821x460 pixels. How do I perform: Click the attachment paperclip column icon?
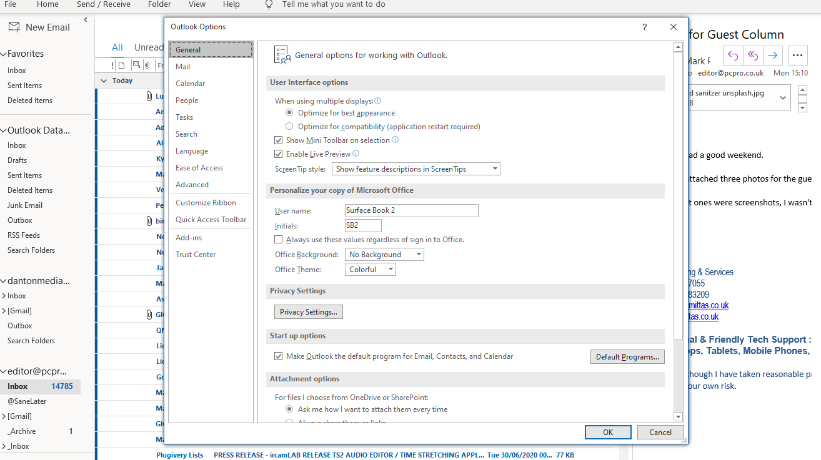147,65
